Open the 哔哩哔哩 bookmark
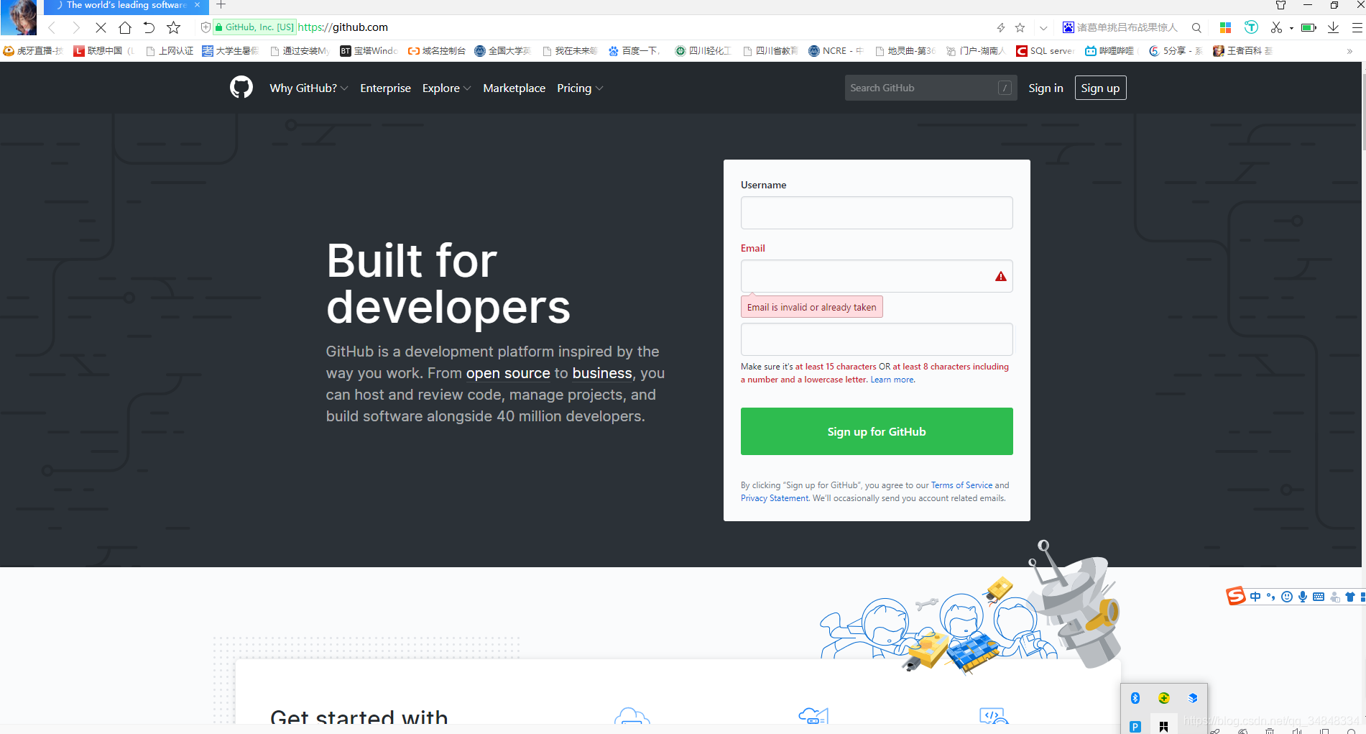This screenshot has height=734, width=1366. 1109,51
